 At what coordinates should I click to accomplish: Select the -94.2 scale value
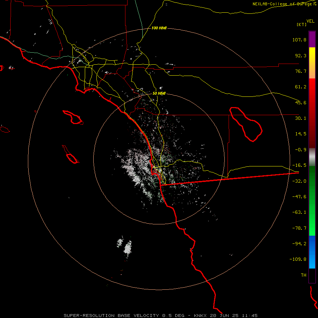pos(299,243)
